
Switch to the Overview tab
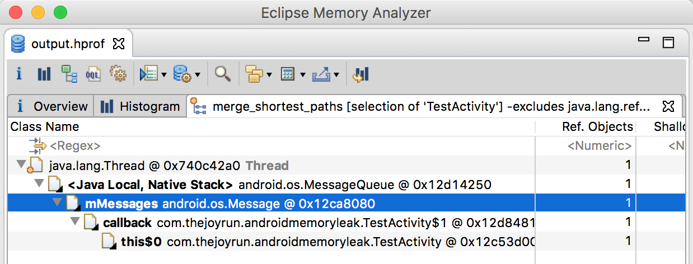click(x=52, y=106)
